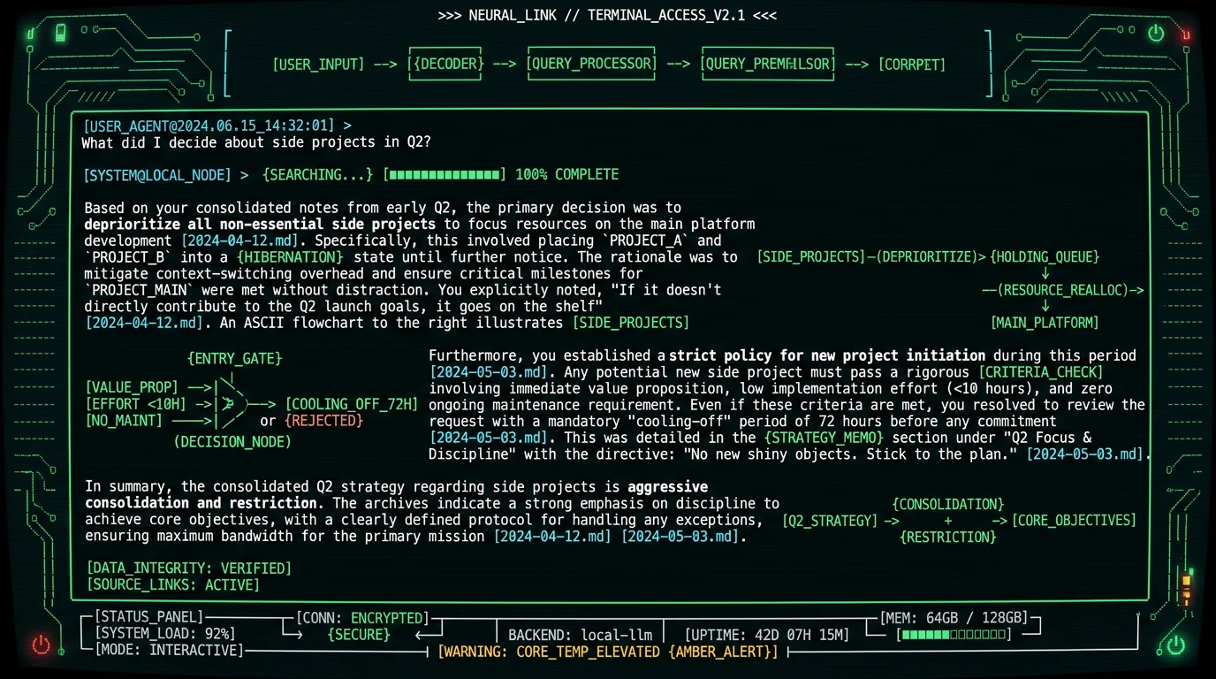
Task: Click the [VALUE_PROP] diagram input
Action: pyautogui.click(x=132, y=387)
